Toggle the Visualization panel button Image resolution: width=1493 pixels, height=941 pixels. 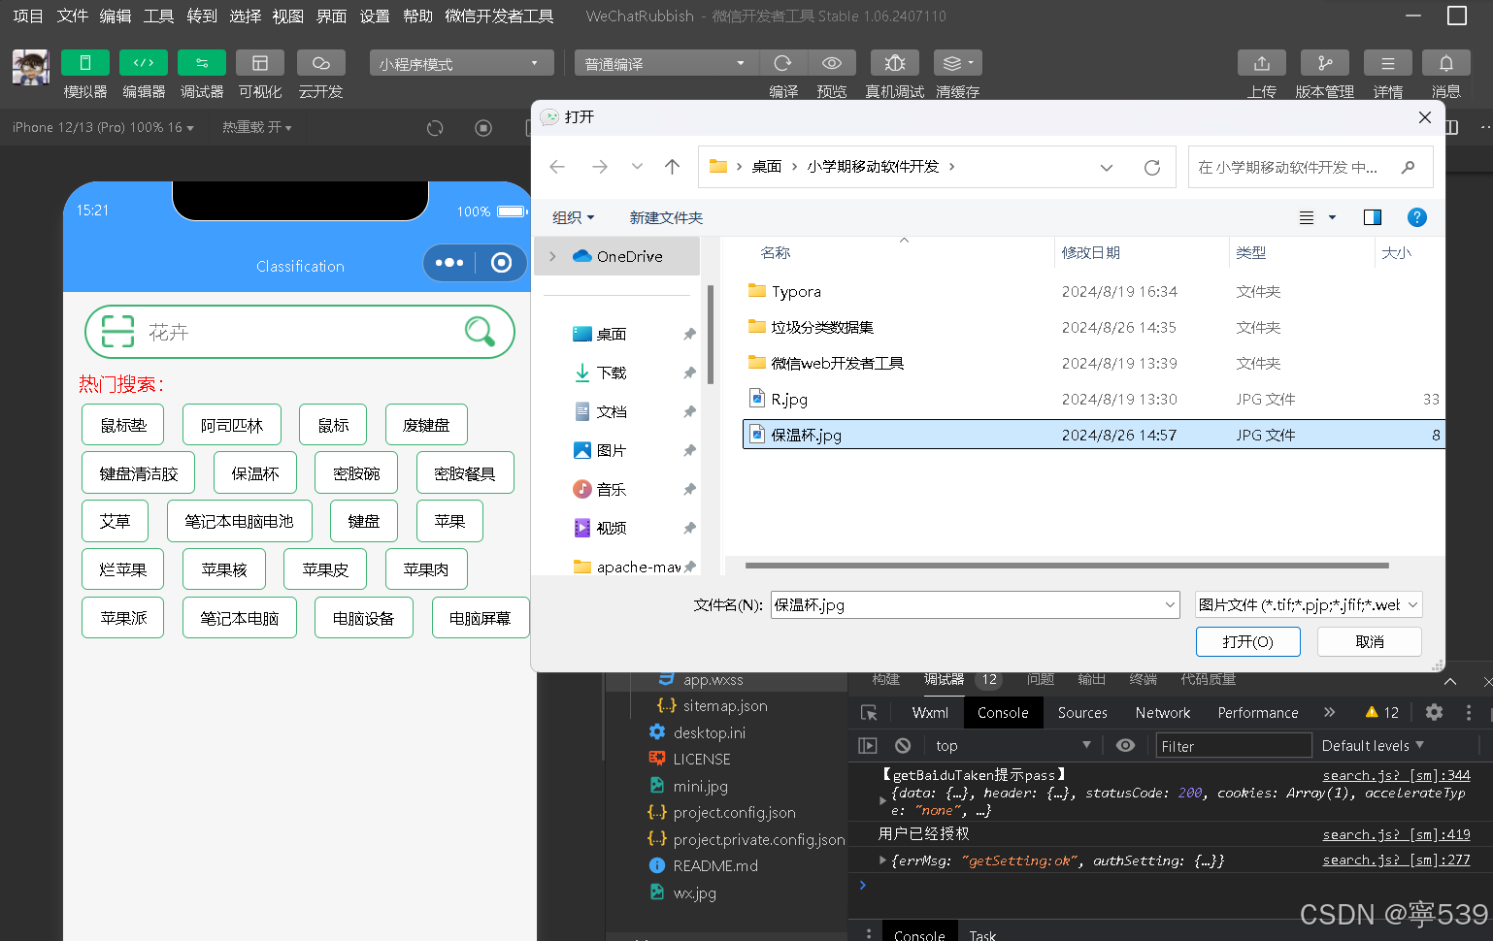[x=260, y=63]
